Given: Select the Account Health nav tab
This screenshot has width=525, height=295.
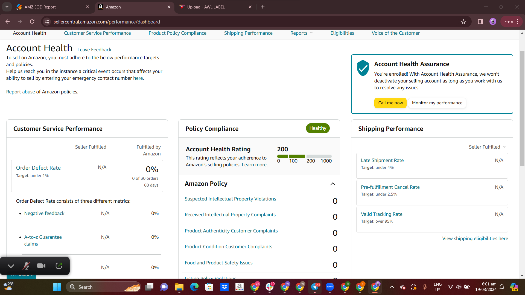Looking at the screenshot, I should [x=30, y=33].
